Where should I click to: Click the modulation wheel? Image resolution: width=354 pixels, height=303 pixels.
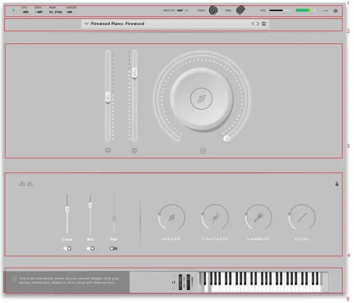(x=188, y=282)
